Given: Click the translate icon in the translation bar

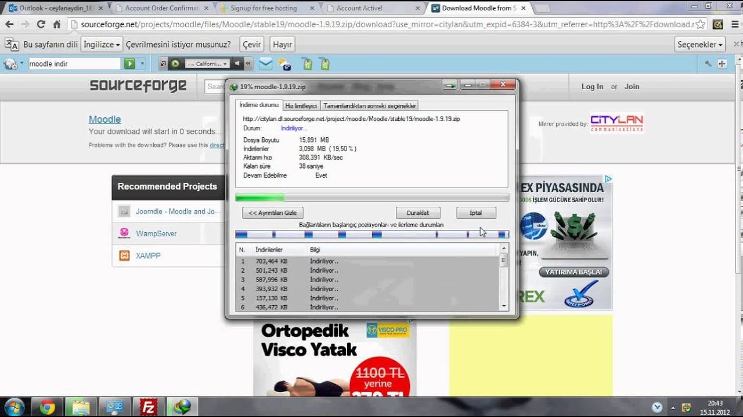Looking at the screenshot, I should coord(11,45).
